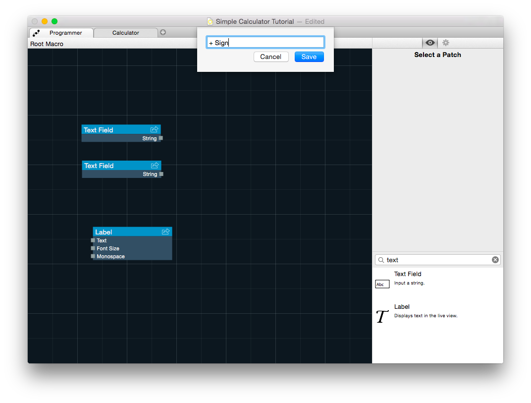Clear the patch search field
Image resolution: width=531 pixels, height=403 pixels.
(x=495, y=260)
